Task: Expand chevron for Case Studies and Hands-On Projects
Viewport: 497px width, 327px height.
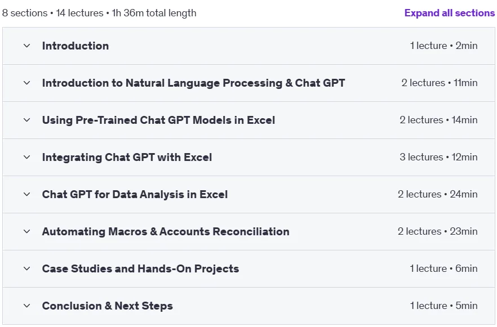Action: point(27,269)
